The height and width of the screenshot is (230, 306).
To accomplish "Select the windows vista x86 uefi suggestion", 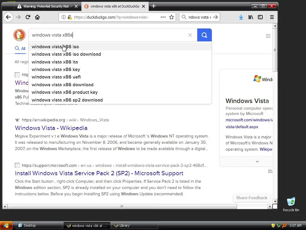I will [x=120, y=77].
